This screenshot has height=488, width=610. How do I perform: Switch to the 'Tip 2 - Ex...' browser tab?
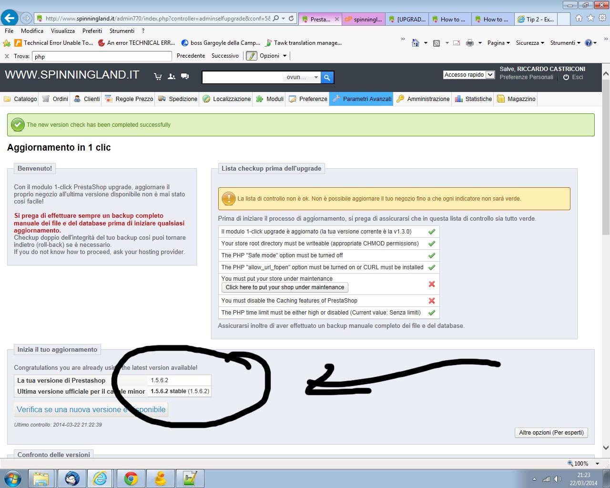536,19
